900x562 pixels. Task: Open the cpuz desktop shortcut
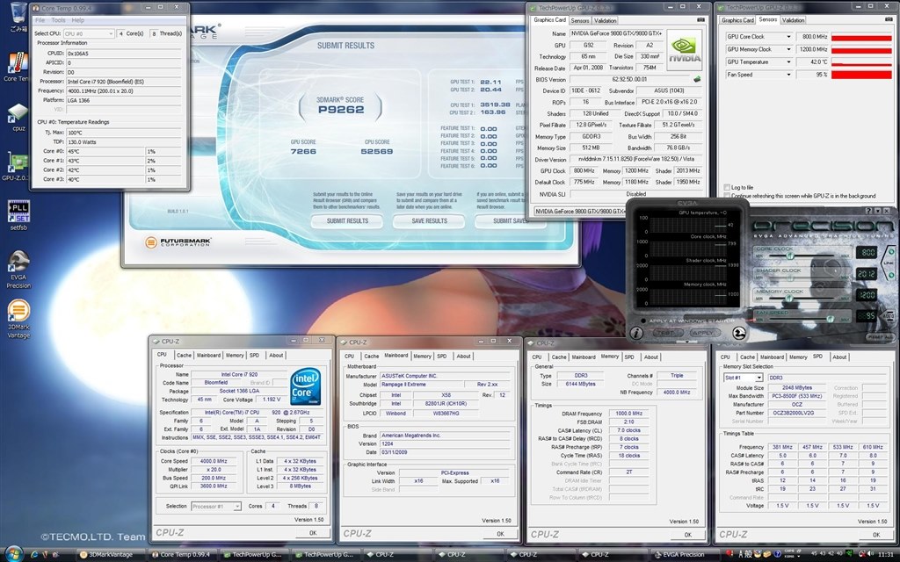coord(18,117)
